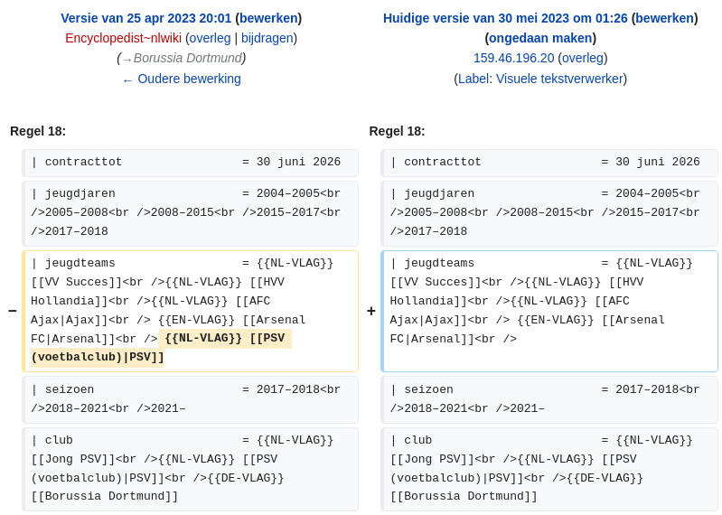Click right contracttot '30 juni 2026' line
The height and width of the screenshot is (515, 722).
(x=549, y=163)
